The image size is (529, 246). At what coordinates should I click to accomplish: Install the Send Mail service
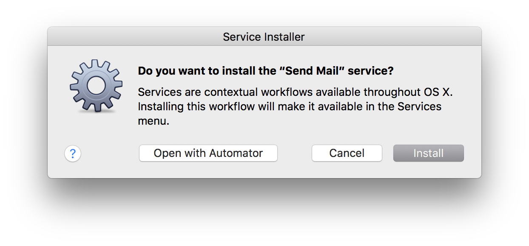pos(429,153)
